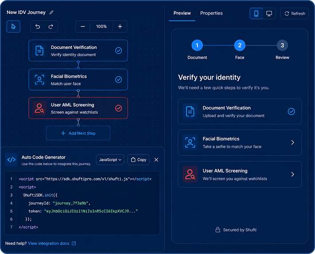The image size is (315, 254).
Task: Zoom in with the plus button
Action: pyautogui.click(x=120, y=26)
